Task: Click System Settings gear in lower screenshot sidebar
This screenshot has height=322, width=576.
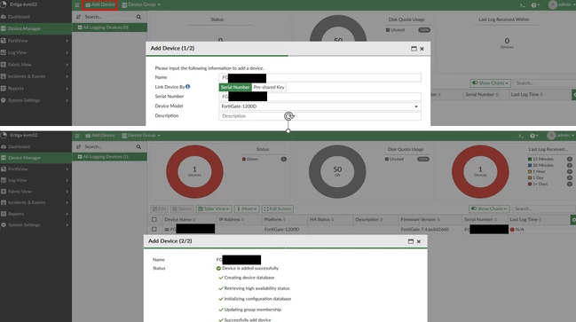Action: tap(4, 224)
